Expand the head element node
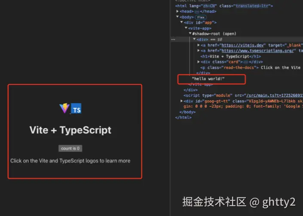This screenshot has width=303, height=216. (x=178, y=11)
